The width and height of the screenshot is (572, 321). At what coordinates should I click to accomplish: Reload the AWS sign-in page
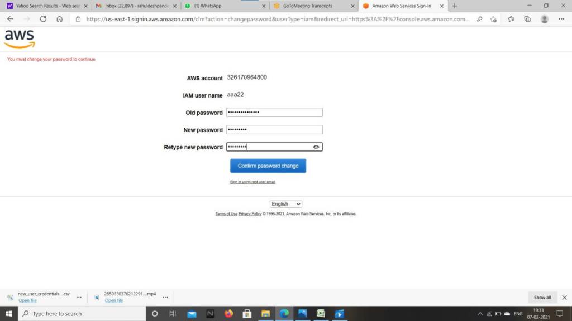[43, 19]
